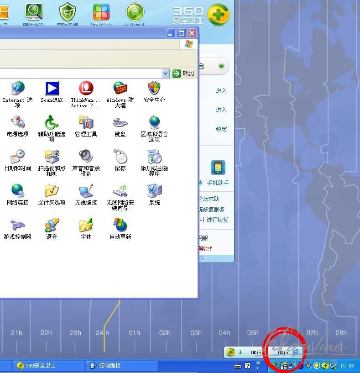Click 进行恢复 restore link

[217, 220]
